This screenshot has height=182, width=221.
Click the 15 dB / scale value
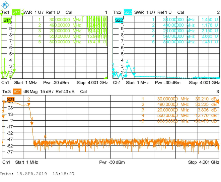pyautogui.click(x=47, y=92)
